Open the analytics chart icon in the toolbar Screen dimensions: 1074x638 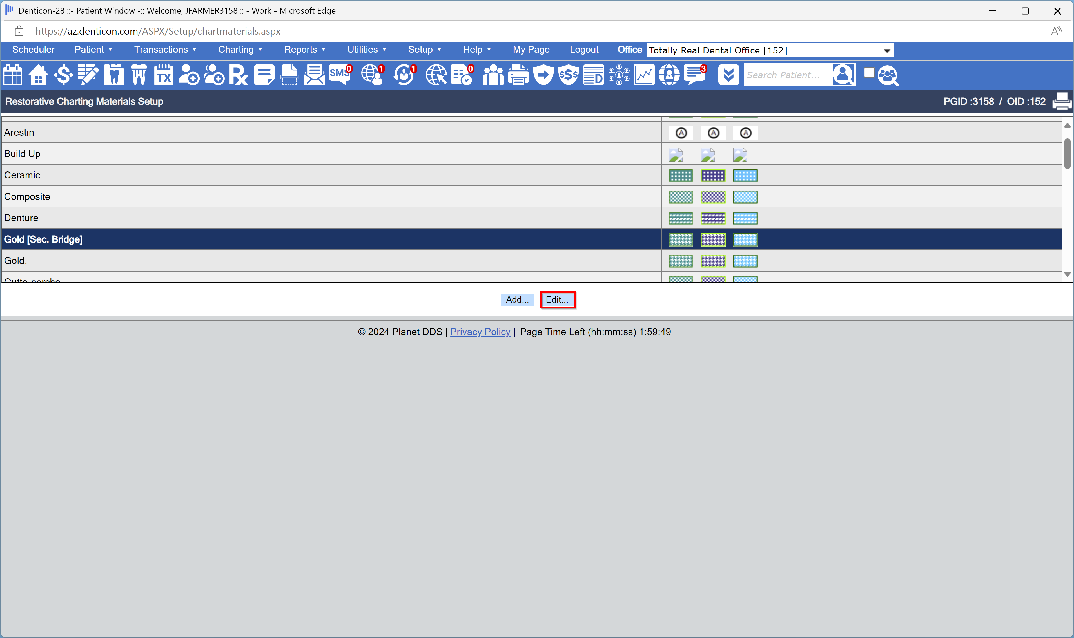click(x=643, y=74)
